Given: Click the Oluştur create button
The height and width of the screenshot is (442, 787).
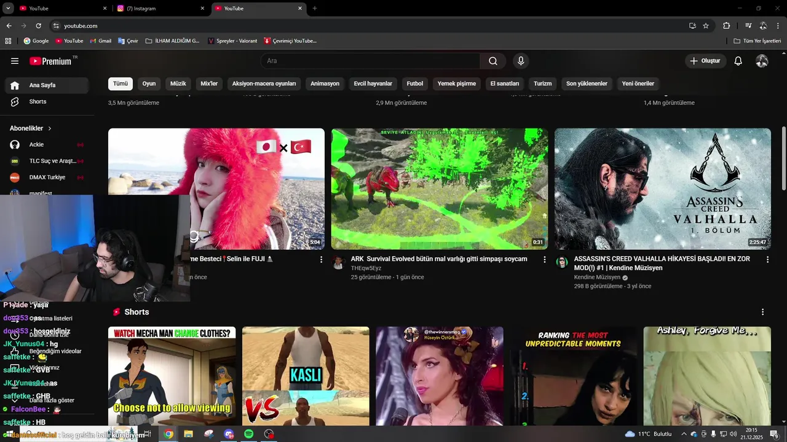Looking at the screenshot, I should [x=705, y=61].
